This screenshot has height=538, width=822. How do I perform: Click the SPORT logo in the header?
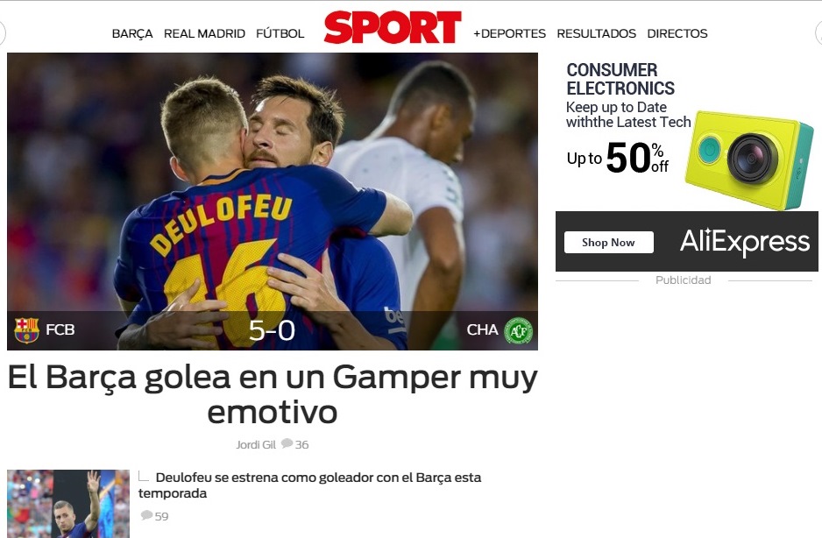(x=393, y=27)
